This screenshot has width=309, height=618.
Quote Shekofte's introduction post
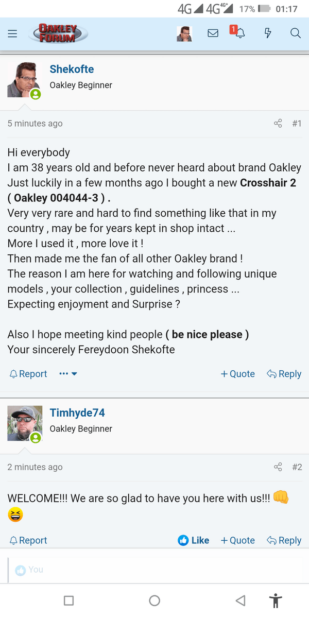[237, 373]
